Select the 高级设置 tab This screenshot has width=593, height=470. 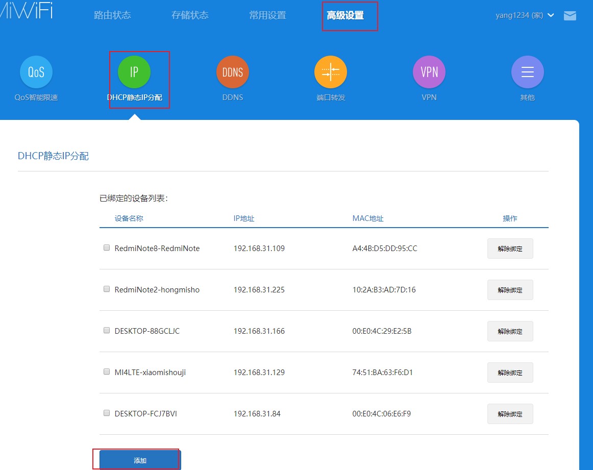(345, 15)
